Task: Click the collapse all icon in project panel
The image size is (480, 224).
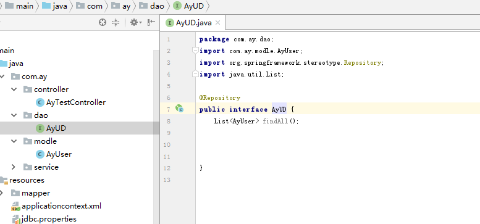Action: [116, 22]
